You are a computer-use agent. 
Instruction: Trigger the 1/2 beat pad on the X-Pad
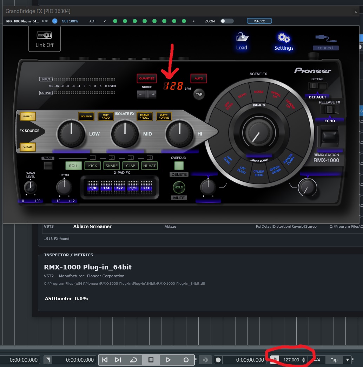tap(120, 187)
